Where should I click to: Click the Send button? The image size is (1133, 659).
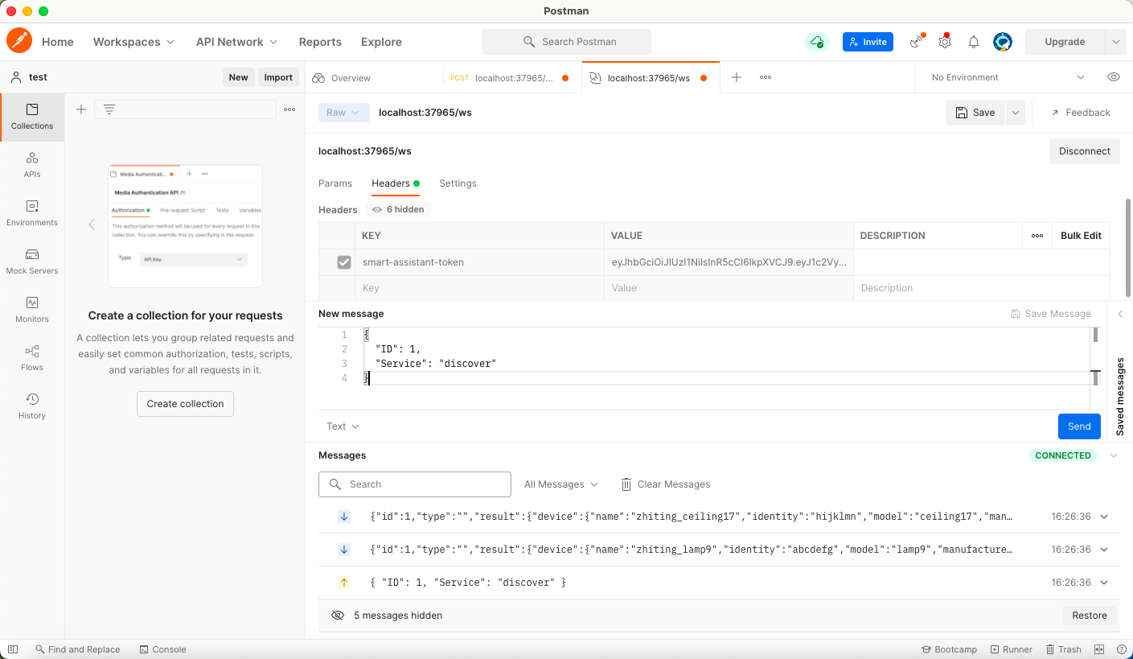coord(1079,426)
